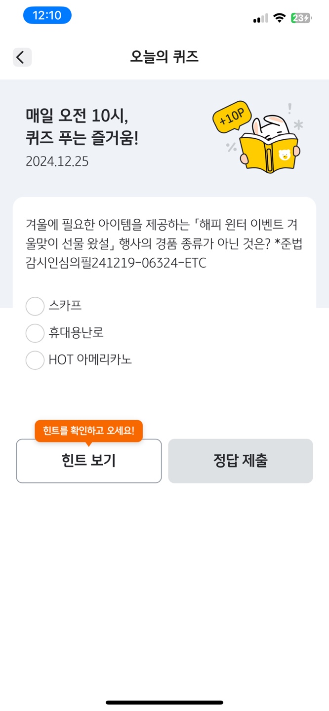This screenshot has width=329, height=711.
Task: Tap the 오늘의 퀴즈 page title
Action: [164, 57]
